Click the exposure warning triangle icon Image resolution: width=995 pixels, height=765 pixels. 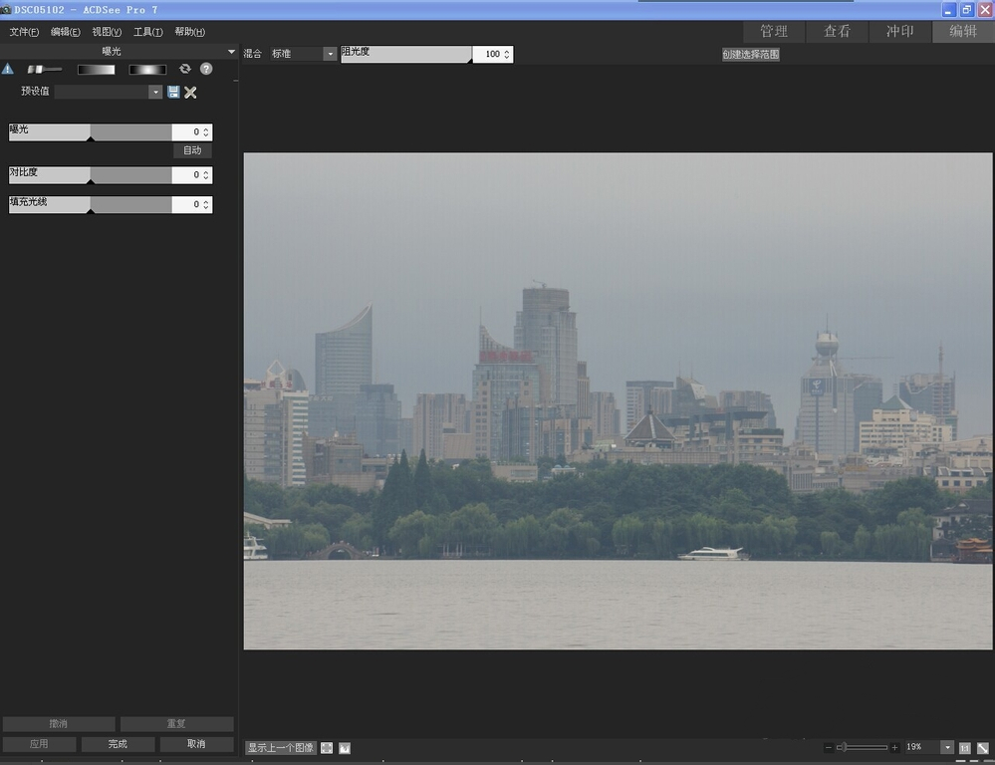coord(8,69)
